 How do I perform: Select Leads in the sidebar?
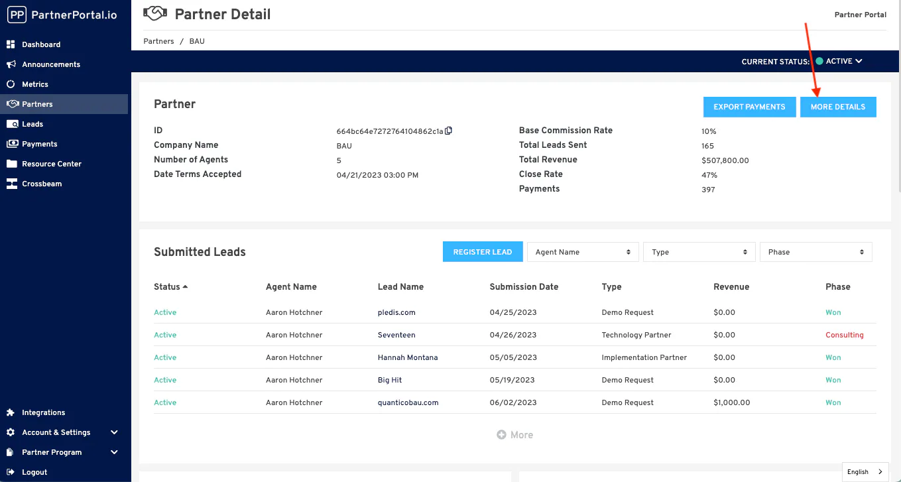(x=32, y=124)
